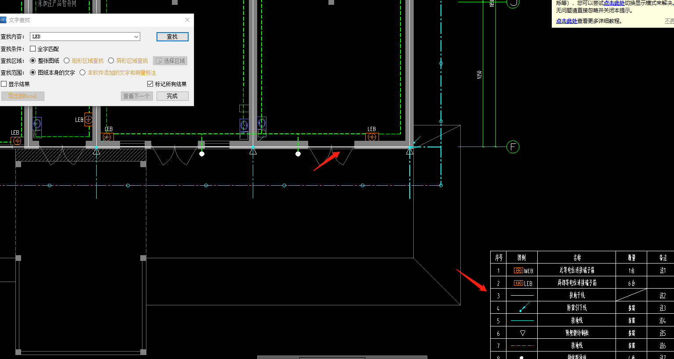Click the 查找内容: label in the dialog
Screen dimensions: 674x359
point(12,37)
